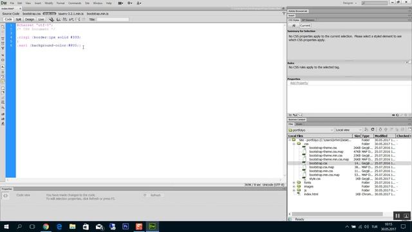Switch to the AP Elements tab

308,20
